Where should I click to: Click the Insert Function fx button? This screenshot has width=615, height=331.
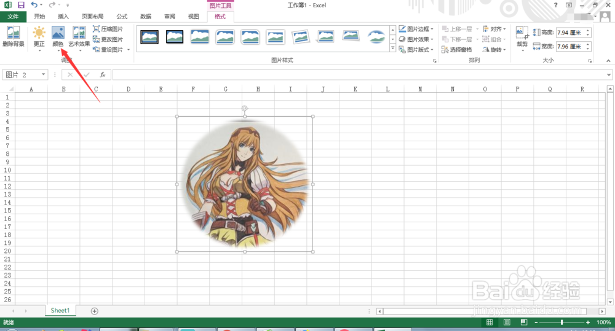(x=103, y=74)
